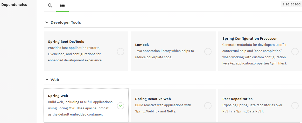Screen dimensions: 302x123
Task: Collapse the Developer Tools section chevron
Action: 47,22
